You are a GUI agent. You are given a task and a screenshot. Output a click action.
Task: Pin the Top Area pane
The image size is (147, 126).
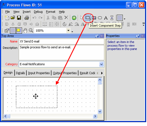click(97, 36)
